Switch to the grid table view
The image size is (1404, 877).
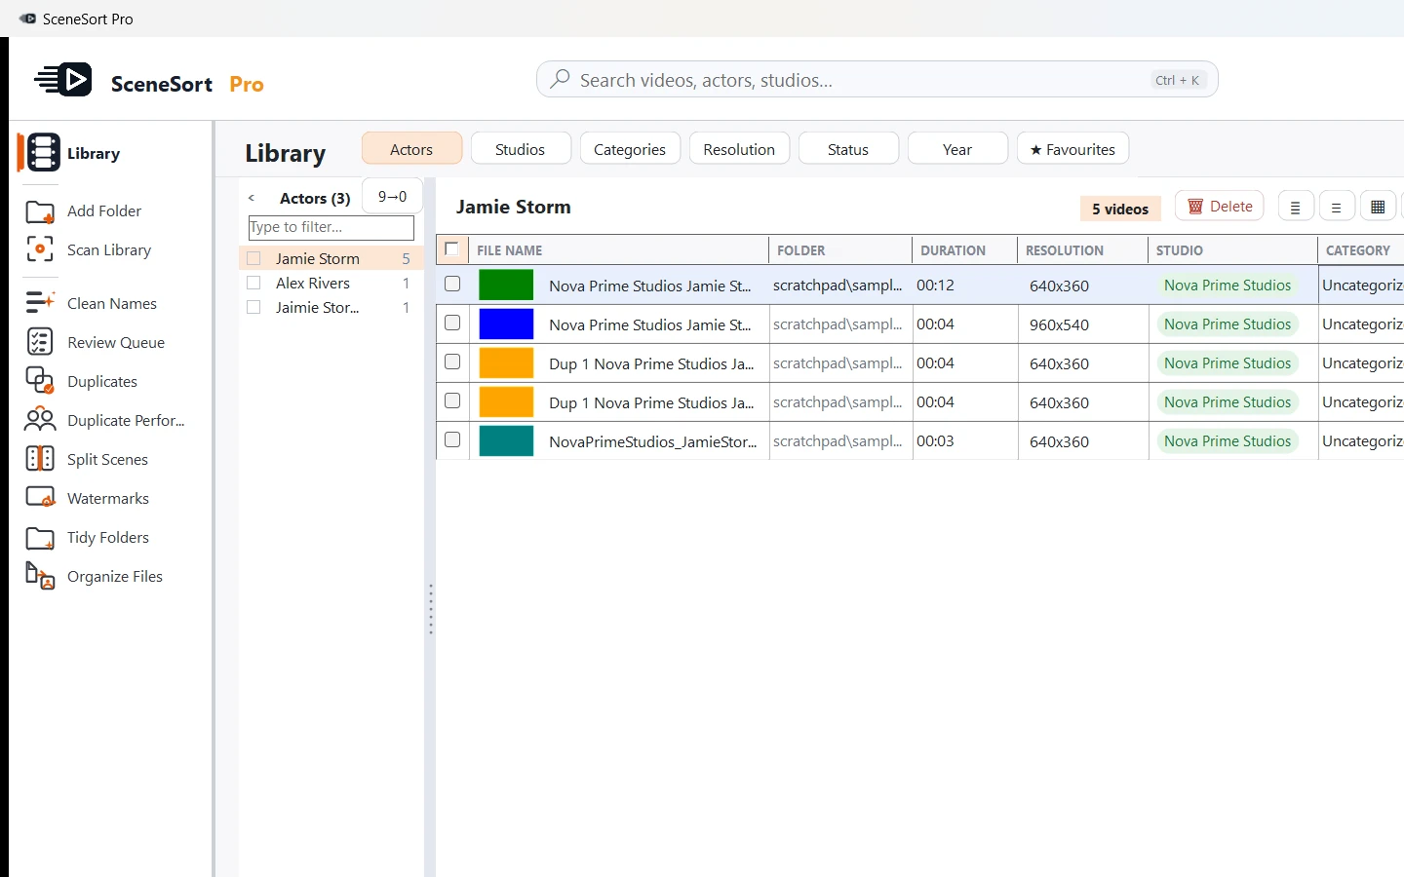[1378, 207]
